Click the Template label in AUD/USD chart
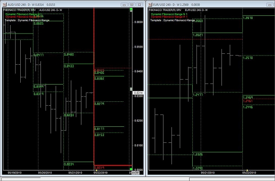This screenshot has height=181, width=275. click(x=27, y=20)
